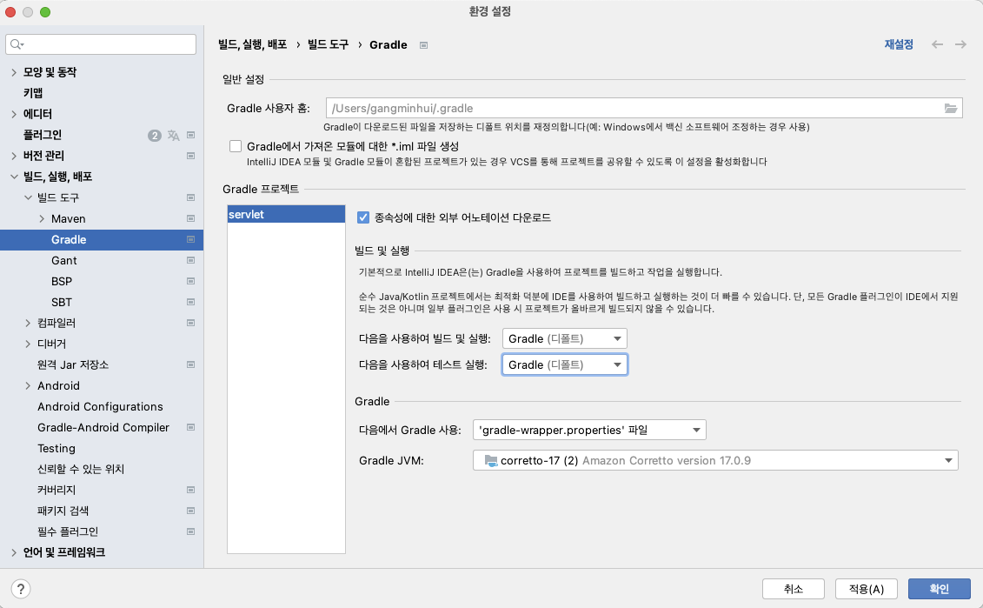Viewport: 983px width, 608px height.
Task: Click project-scope icon on the Maven row
Action: (190, 218)
